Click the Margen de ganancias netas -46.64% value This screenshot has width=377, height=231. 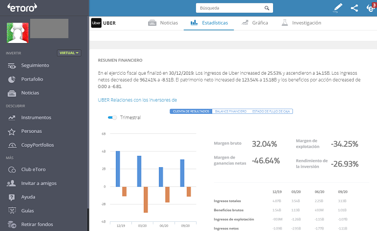pos(266,161)
